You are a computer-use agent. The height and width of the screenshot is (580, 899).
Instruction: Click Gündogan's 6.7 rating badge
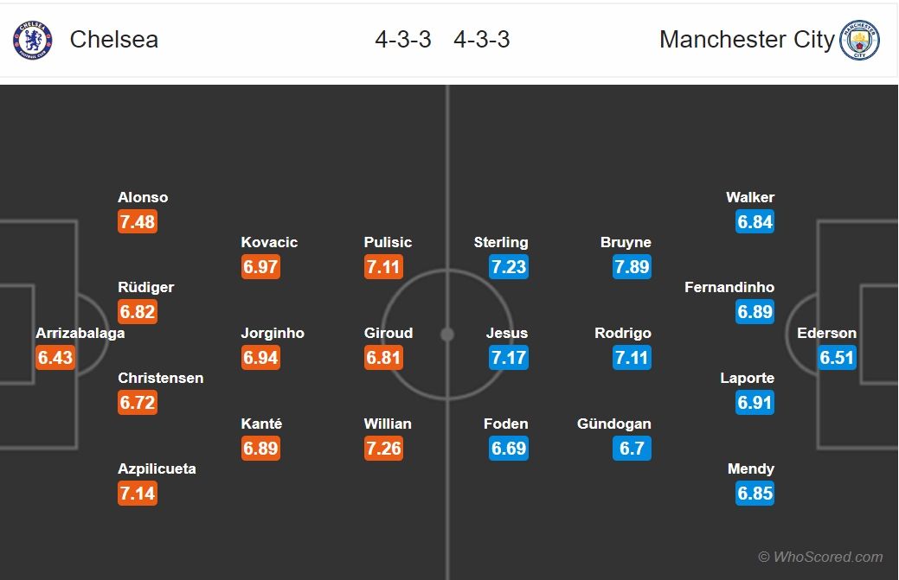pos(632,449)
